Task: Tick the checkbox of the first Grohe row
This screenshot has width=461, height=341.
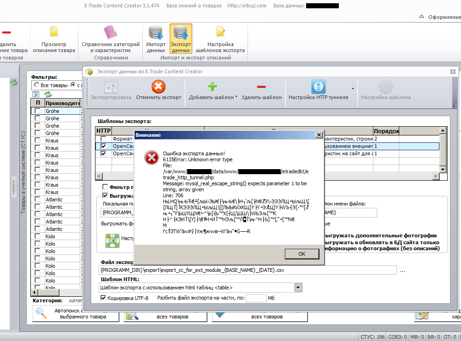Action: pos(37,111)
